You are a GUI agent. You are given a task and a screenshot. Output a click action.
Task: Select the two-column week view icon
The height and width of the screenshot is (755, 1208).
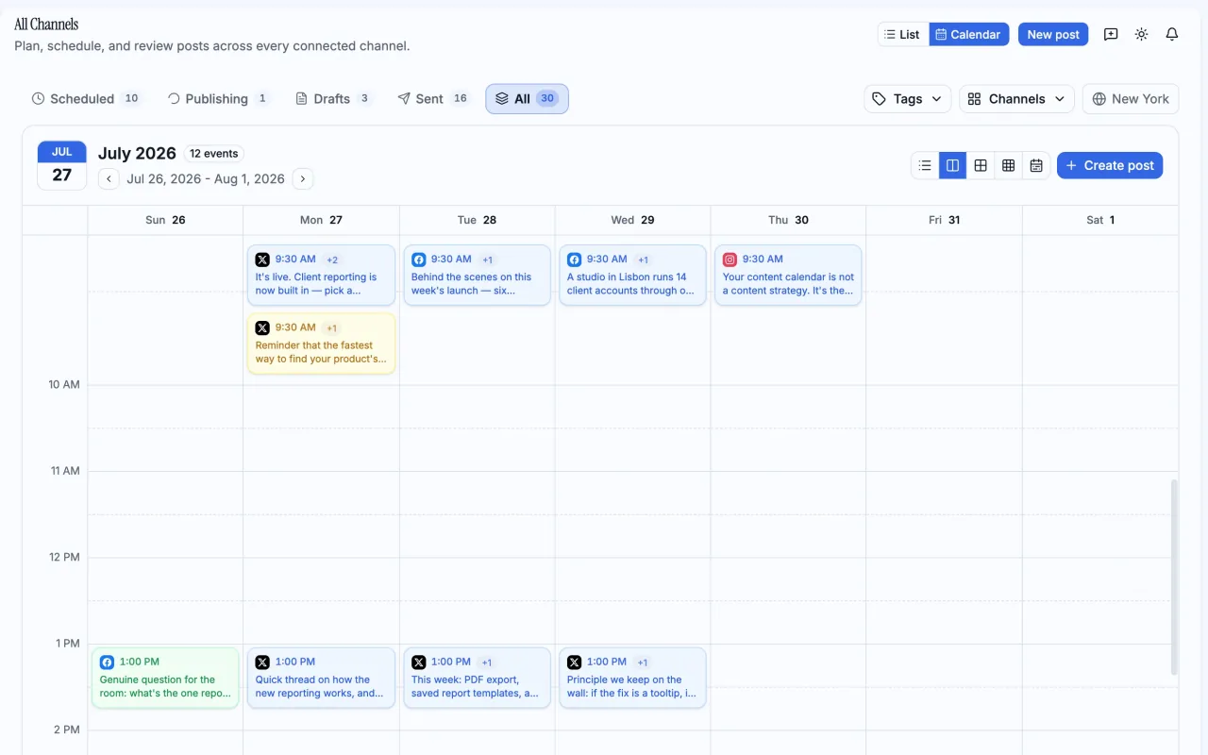tap(952, 165)
